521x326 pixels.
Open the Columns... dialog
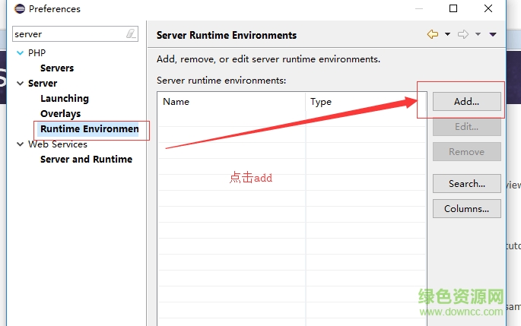pyautogui.click(x=466, y=209)
